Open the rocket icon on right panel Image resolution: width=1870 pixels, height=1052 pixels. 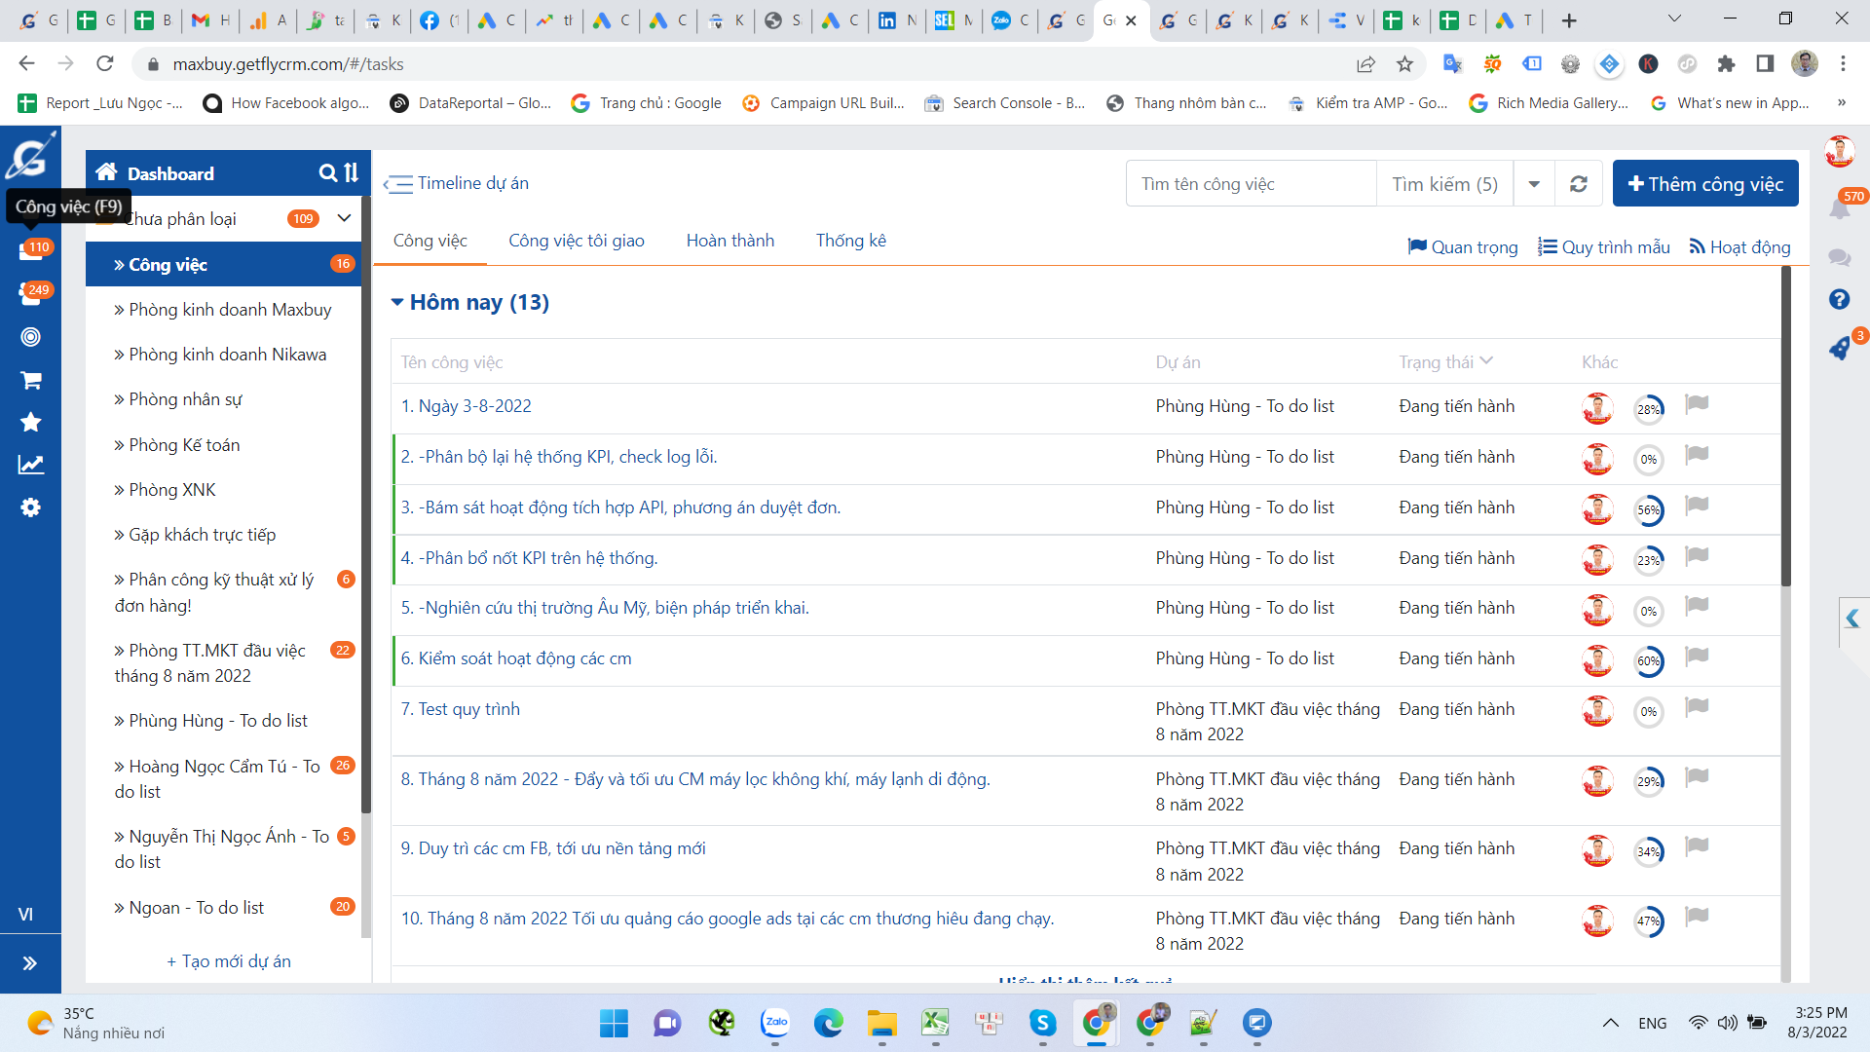[1839, 348]
